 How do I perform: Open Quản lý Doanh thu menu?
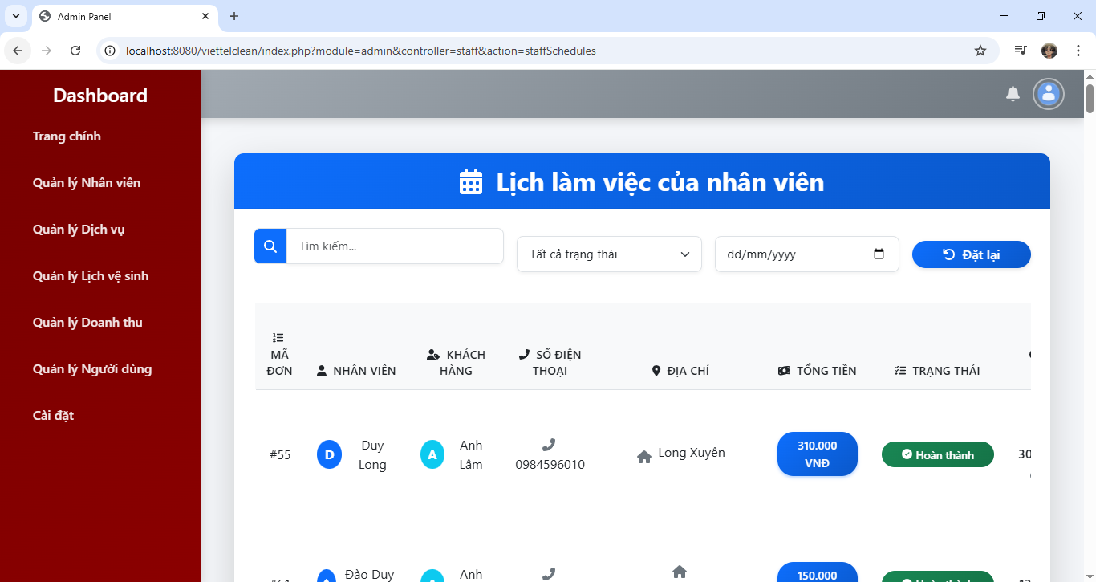87,323
